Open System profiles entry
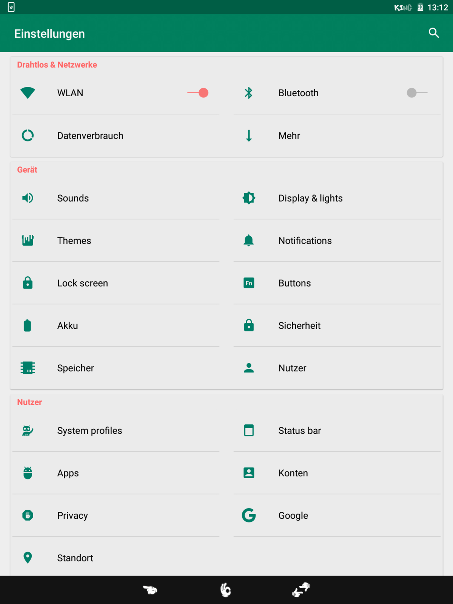This screenshot has width=453, height=604. tap(89, 431)
